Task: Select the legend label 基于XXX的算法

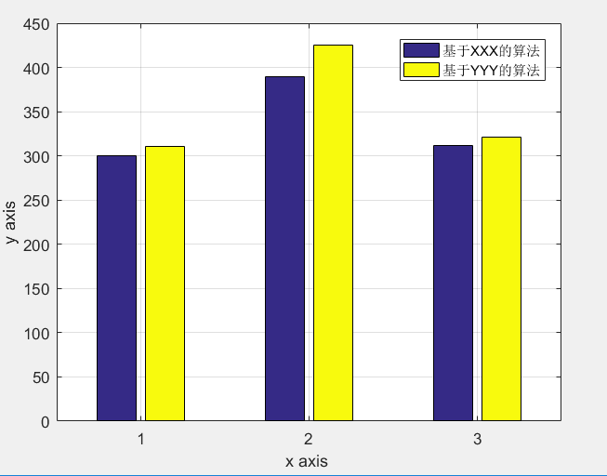Action: [491, 51]
